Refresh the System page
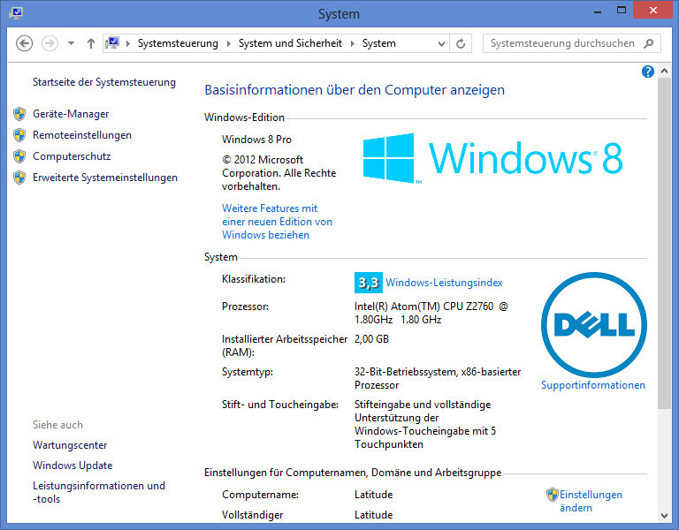 pyautogui.click(x=461, y=43)
